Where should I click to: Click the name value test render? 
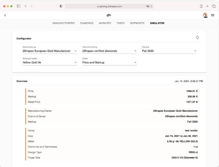tap(191, 131)
